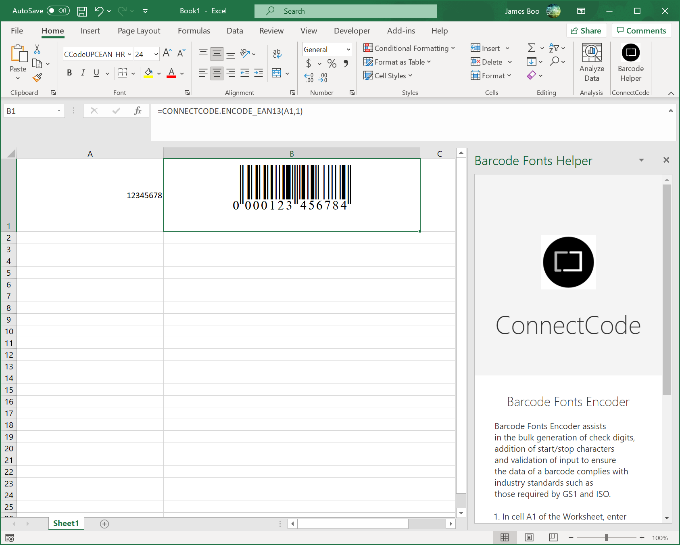Click the Fill Color yellow swatch

[148, 73]
